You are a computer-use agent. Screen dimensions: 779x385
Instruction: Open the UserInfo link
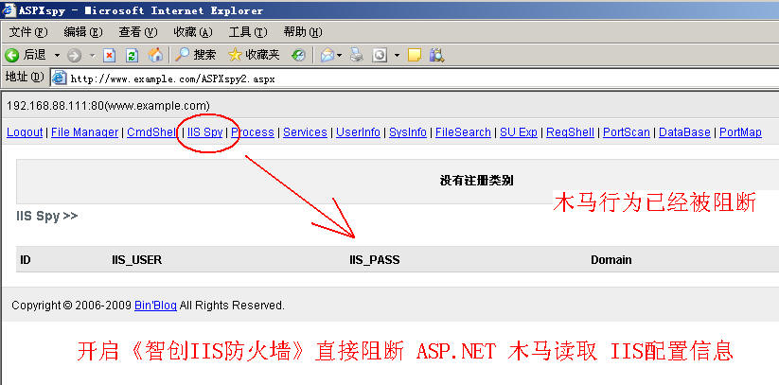coord(358,132)
